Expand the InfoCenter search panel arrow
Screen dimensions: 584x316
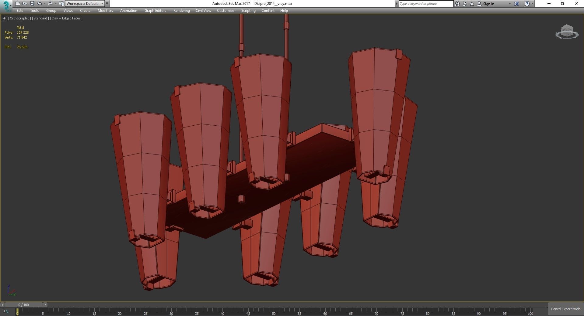[x=397, y=4]
